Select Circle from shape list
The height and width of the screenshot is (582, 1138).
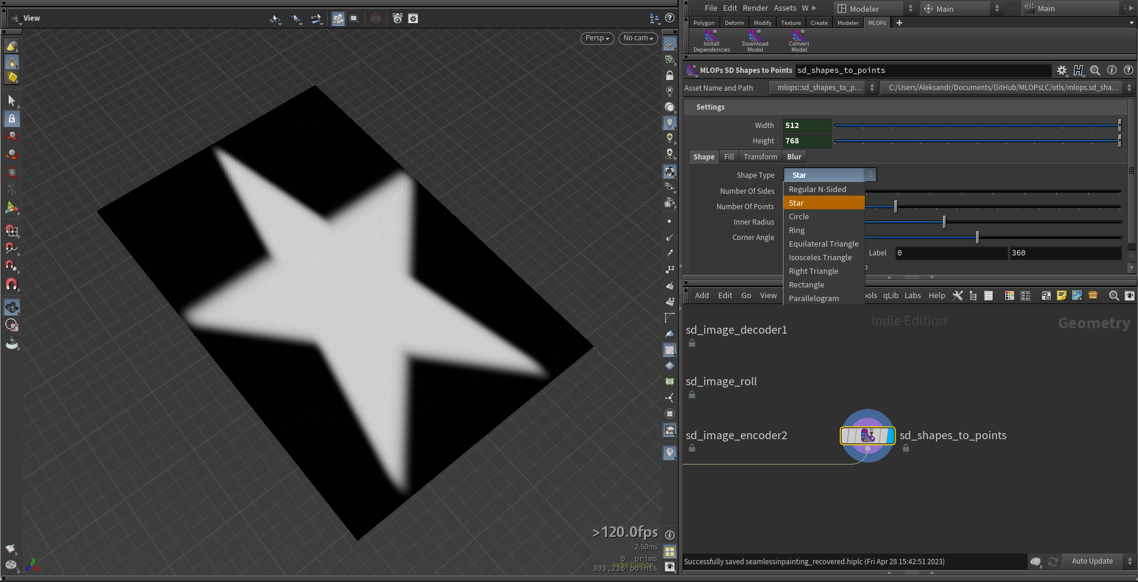pyautogui.click(x=824, y=217)
